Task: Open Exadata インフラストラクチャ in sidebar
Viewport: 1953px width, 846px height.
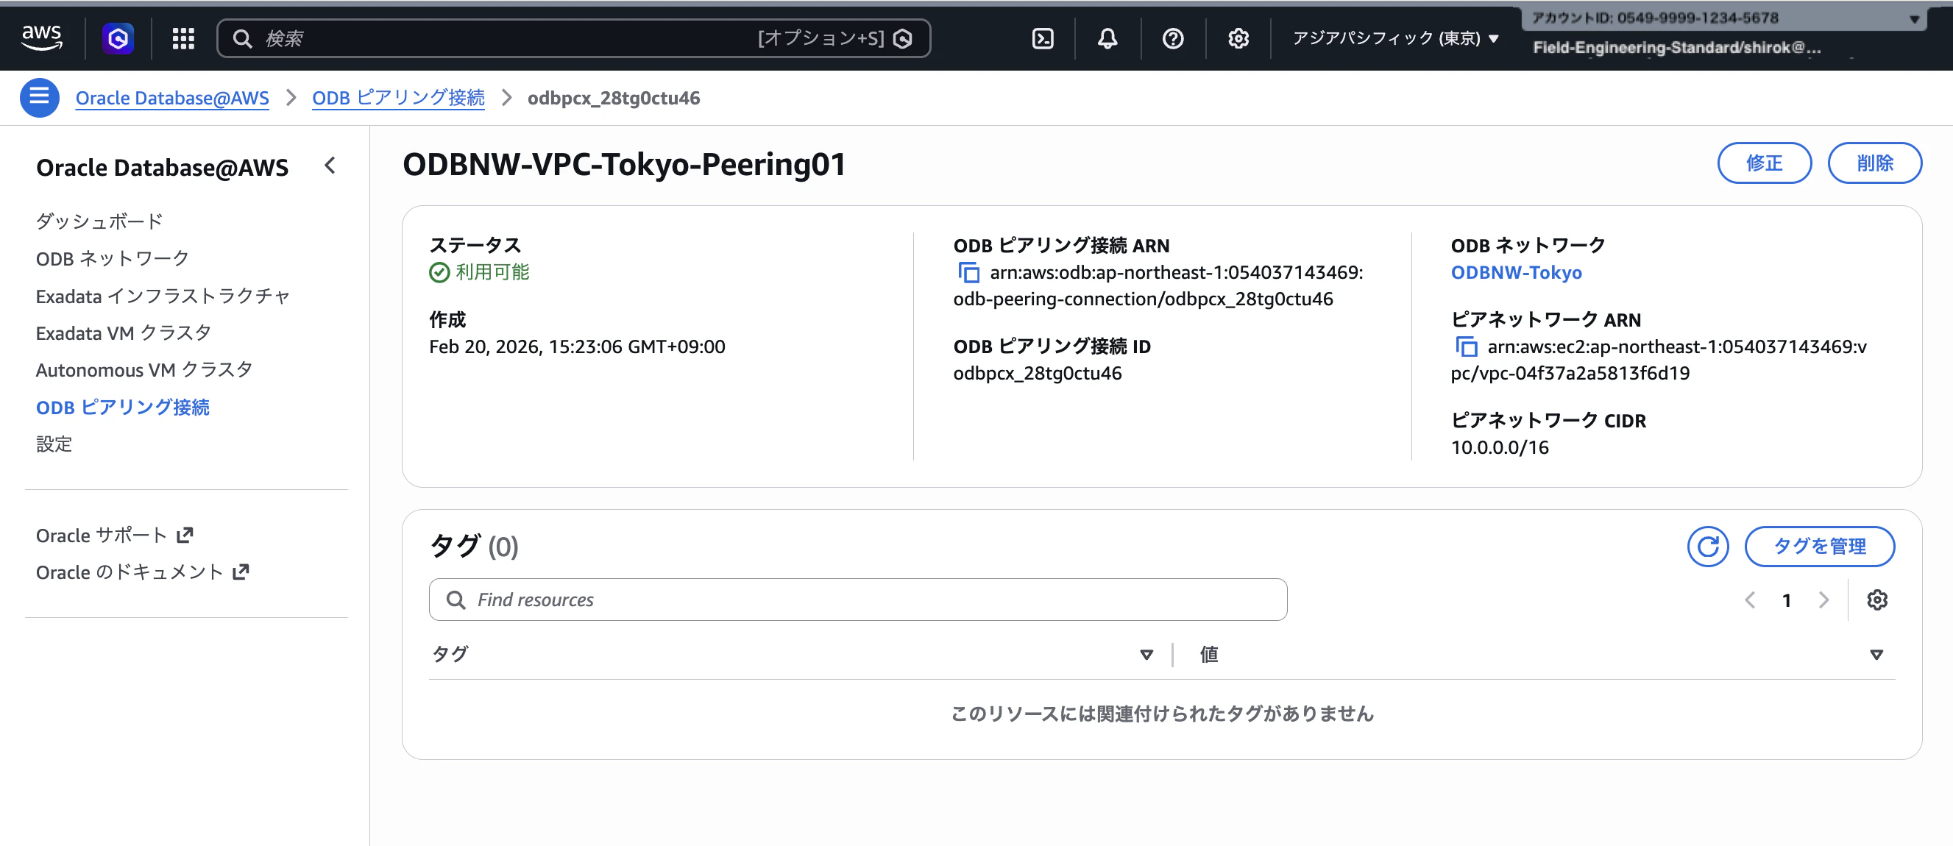Action: pyautogui.click(x=163, y=295)
